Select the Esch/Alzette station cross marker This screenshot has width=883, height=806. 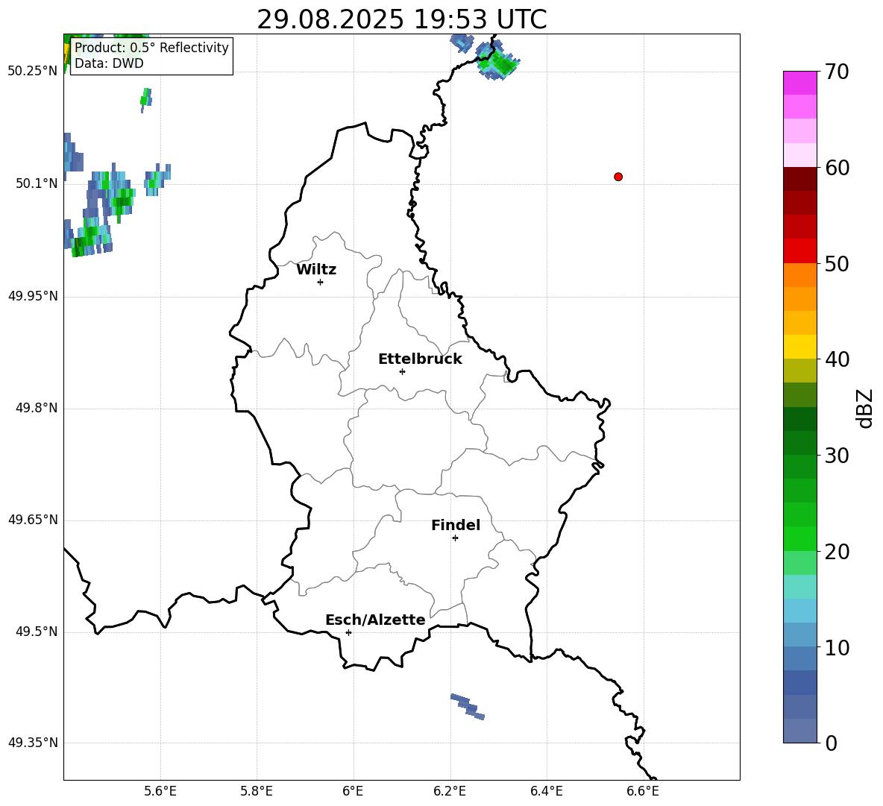348,632
